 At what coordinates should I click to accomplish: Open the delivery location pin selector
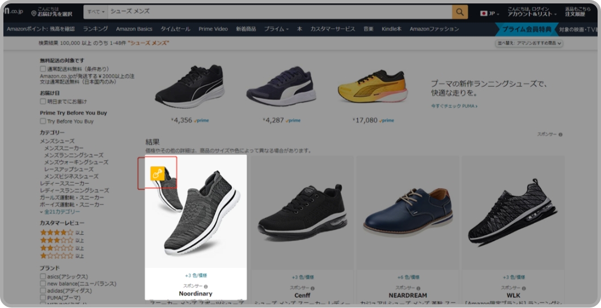coord(52,12)
